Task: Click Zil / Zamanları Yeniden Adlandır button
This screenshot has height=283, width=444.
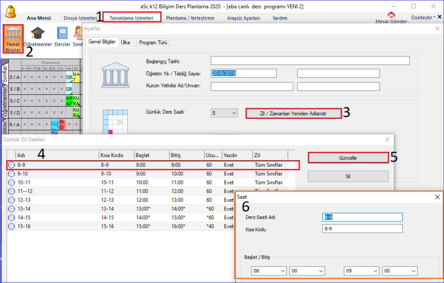Action: point(293,114)
